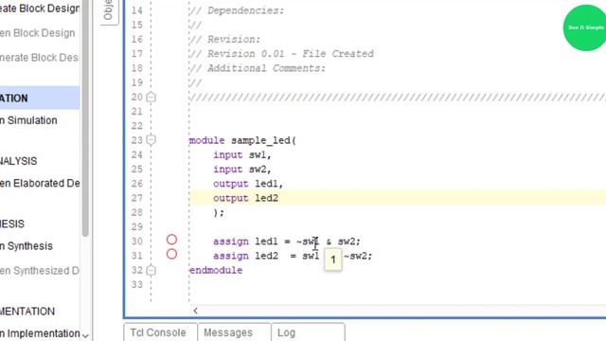Run Synthesis from Flow Navigator
Screen dimensions: 606x341
(27, 246)
